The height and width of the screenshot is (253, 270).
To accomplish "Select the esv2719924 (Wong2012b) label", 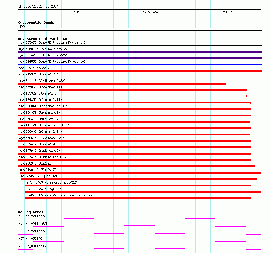I will pos(38,74).
